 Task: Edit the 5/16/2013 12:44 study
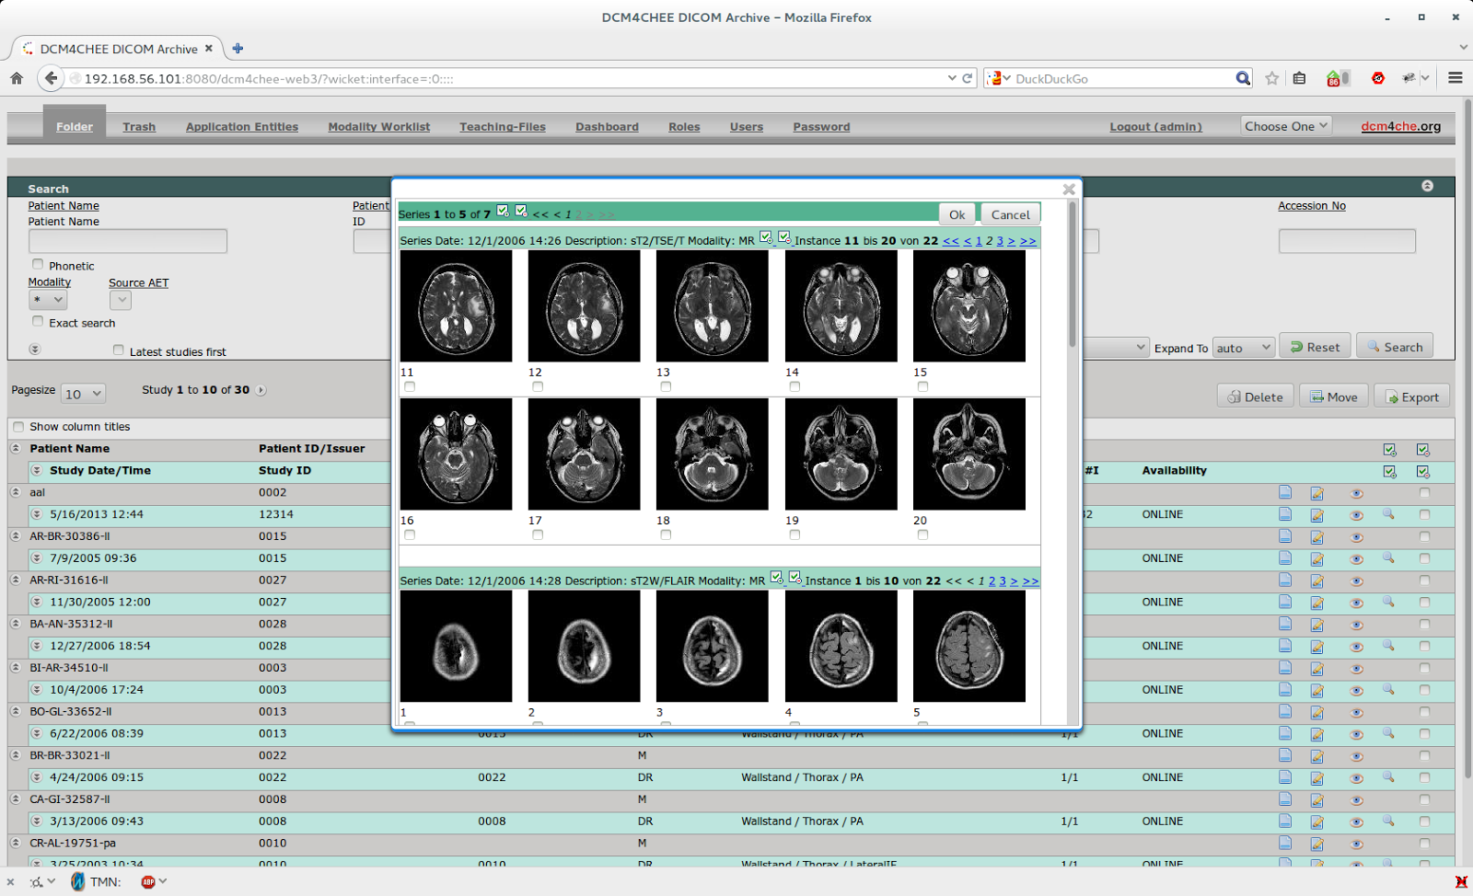(1317, 515)
